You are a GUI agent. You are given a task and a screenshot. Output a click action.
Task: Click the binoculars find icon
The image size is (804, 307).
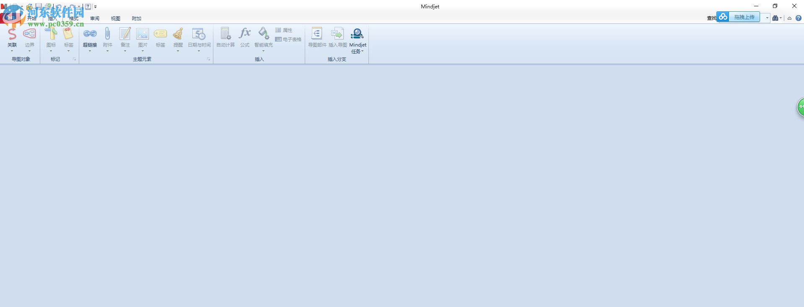pyautogui.click(x=775, y=18)
